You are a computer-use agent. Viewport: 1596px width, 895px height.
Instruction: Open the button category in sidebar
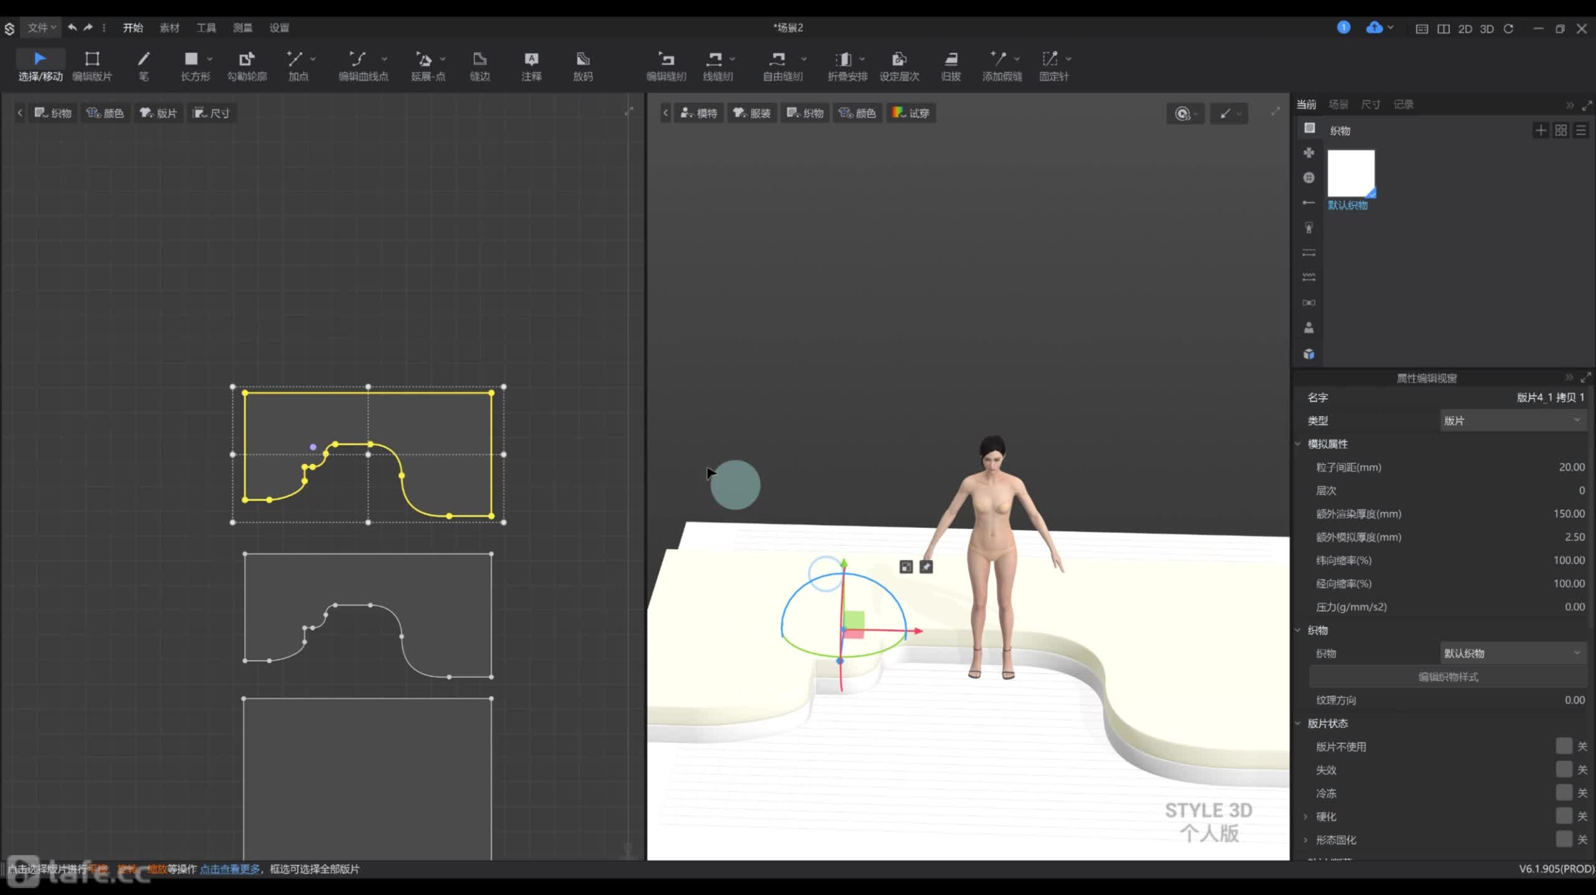[x=1309, y=178]
